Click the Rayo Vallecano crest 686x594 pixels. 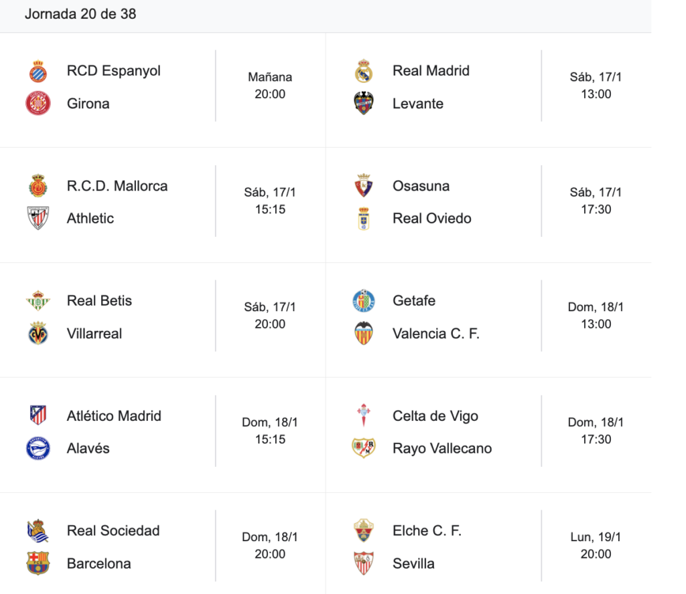(x=364, y=448)
